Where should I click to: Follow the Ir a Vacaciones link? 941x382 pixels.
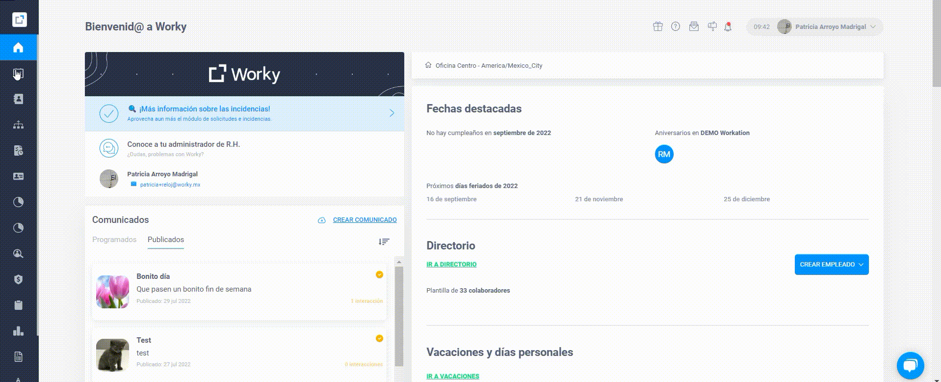tap(453, 376)
